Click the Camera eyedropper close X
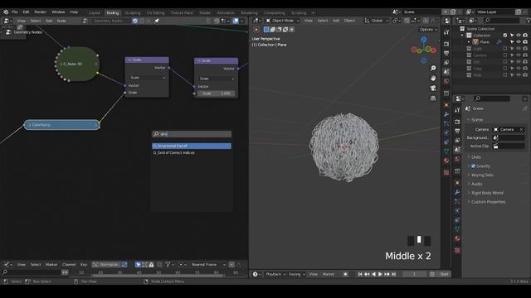Image resolution: width=531 pixels, height=298 pixels. click(x=521, y=129)
